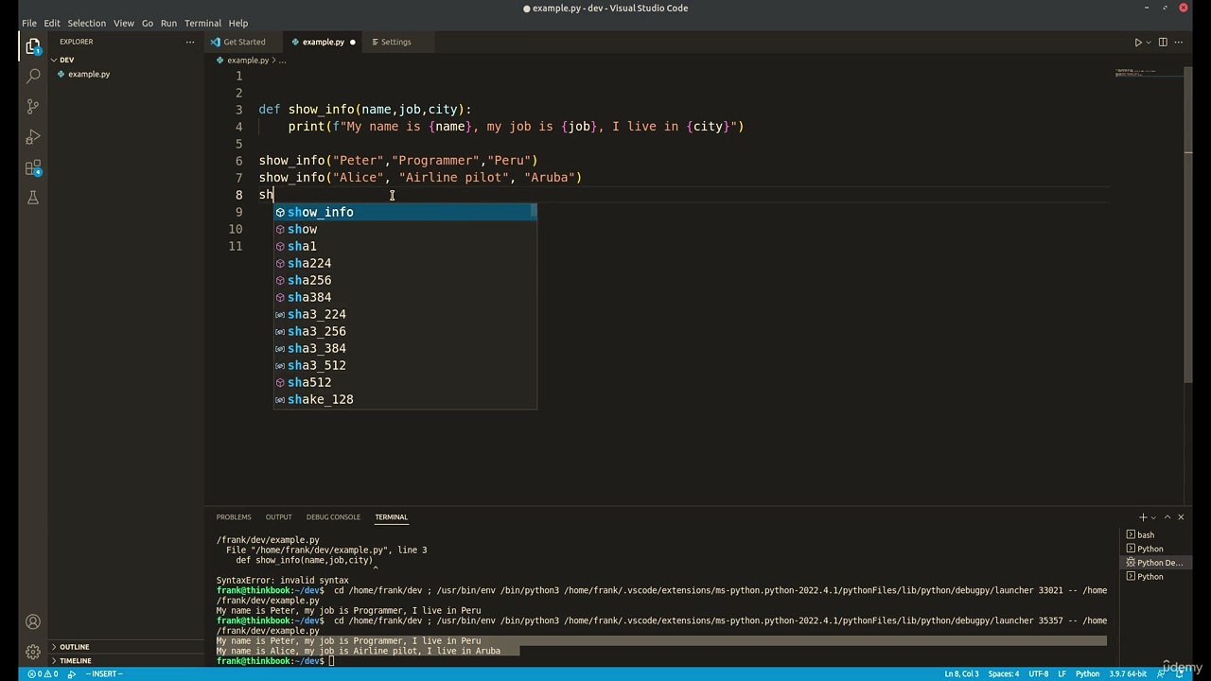
Task: Open the Selection menu
Action: pos(86,23)
